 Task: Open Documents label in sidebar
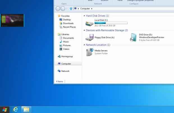click(x=68, y=38)
